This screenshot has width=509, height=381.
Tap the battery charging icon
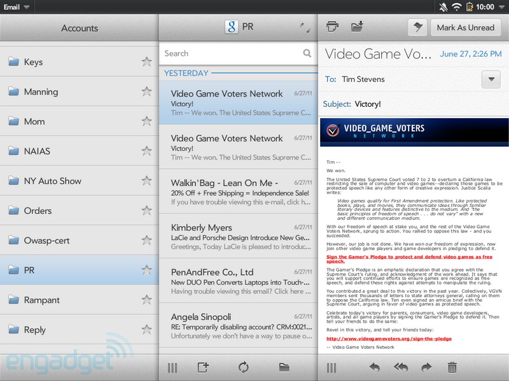point(469,7)
